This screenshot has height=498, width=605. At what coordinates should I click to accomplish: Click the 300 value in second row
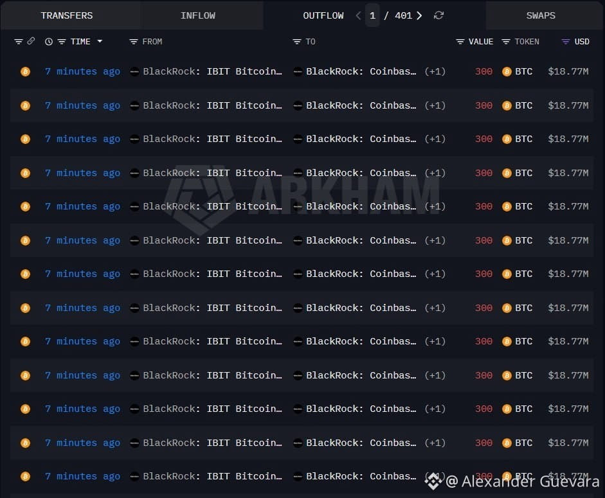(483, 105)
